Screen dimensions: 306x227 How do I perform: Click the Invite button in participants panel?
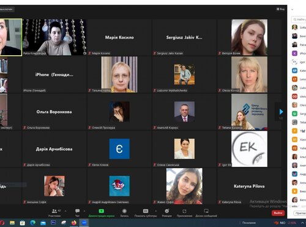(300, 213)
